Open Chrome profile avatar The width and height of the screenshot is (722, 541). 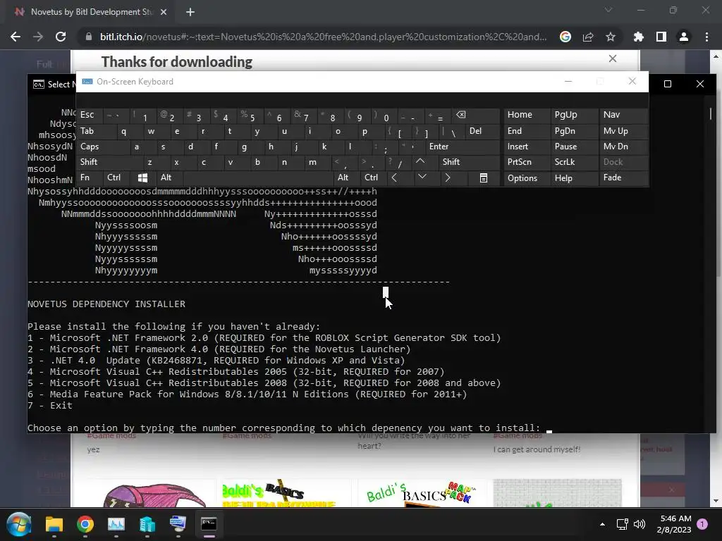pos(684,37)
